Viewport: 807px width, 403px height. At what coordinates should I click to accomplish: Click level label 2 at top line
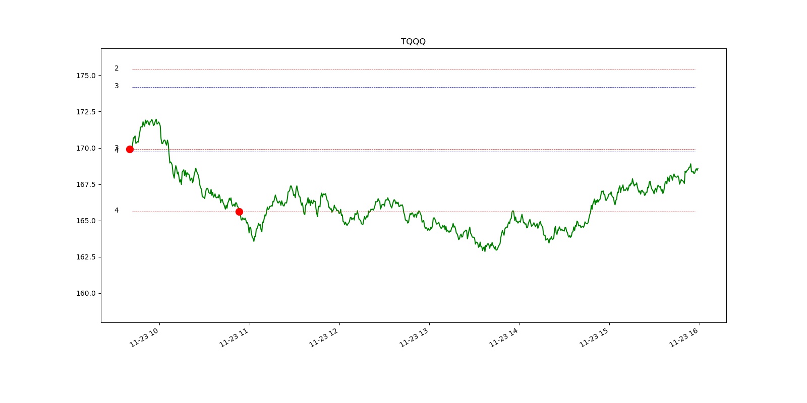click(117, 69)
